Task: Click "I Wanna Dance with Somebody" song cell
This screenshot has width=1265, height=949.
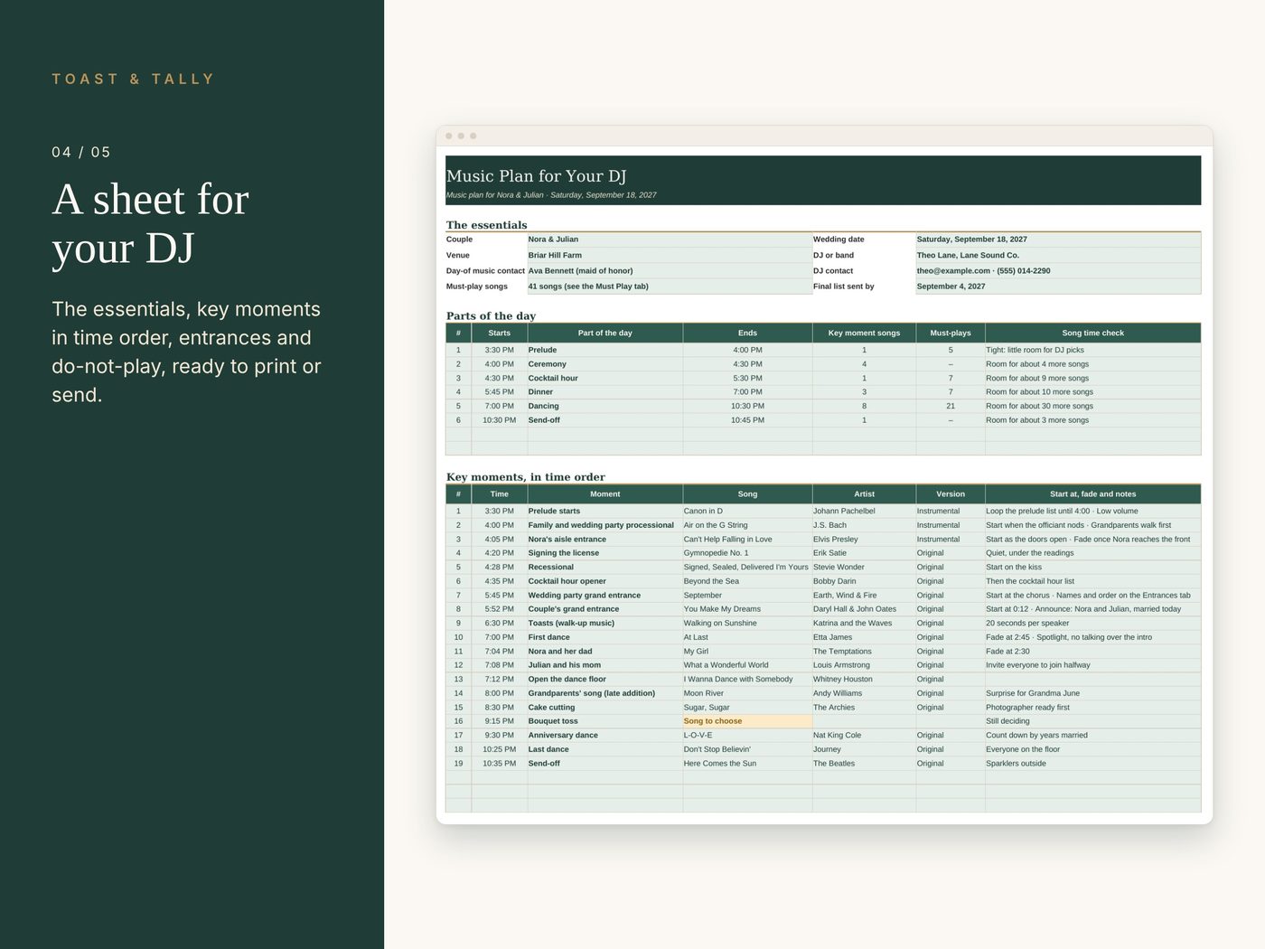Action: pyautogui.click(x=747, y=680)
